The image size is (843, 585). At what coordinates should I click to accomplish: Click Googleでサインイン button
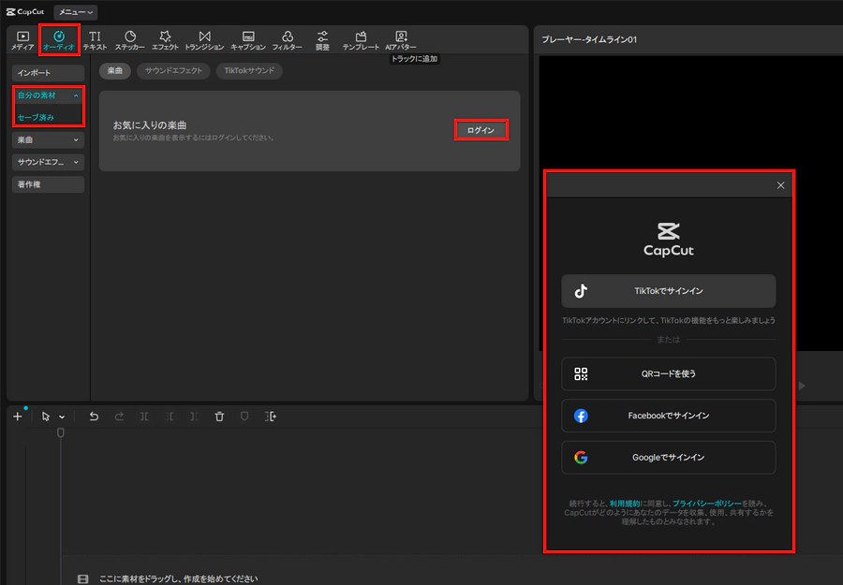coord(668,458)
